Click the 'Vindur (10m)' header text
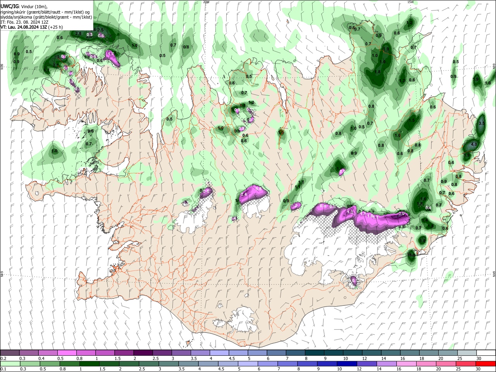This screenshot has width=496, height=372. (x=34, y=7)
